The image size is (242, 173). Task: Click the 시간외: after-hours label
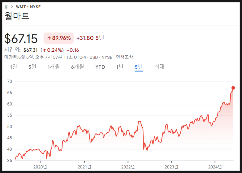(x=12, y=50)
